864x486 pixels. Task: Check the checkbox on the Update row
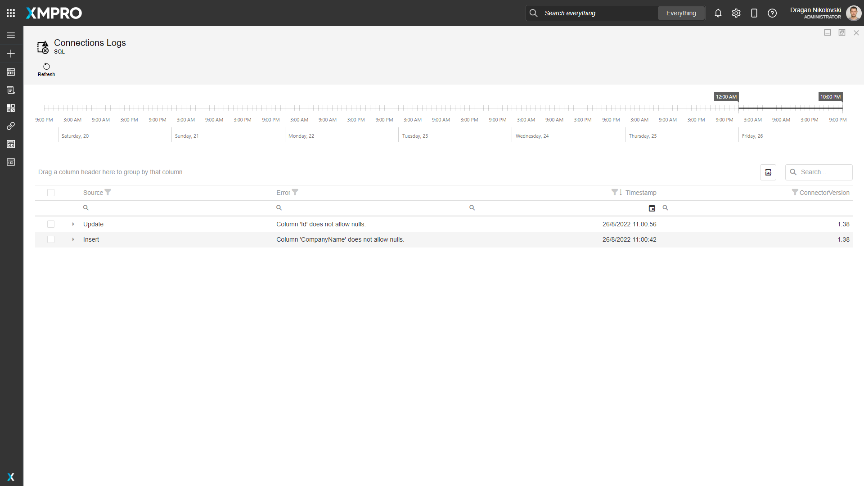(51, 224)
